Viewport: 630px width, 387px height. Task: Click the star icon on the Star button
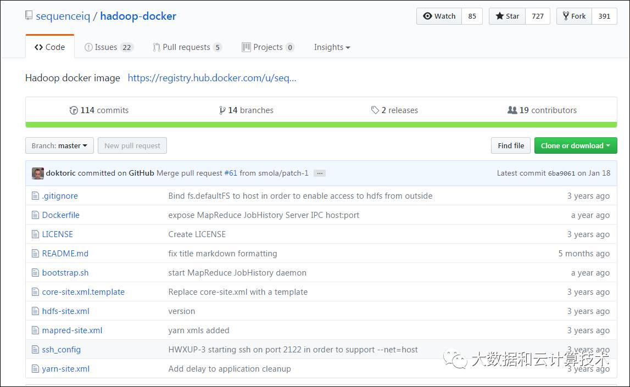pos(499,16)
